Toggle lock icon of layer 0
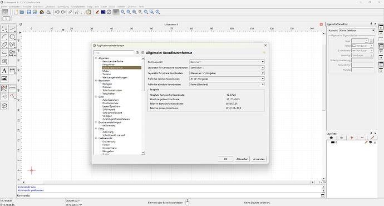 coord(375,143)
